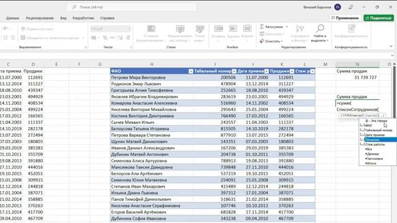The width and height of the screenshot is (397, 223).
Task: Click the user account avatar
Action: tap(337, 7)
